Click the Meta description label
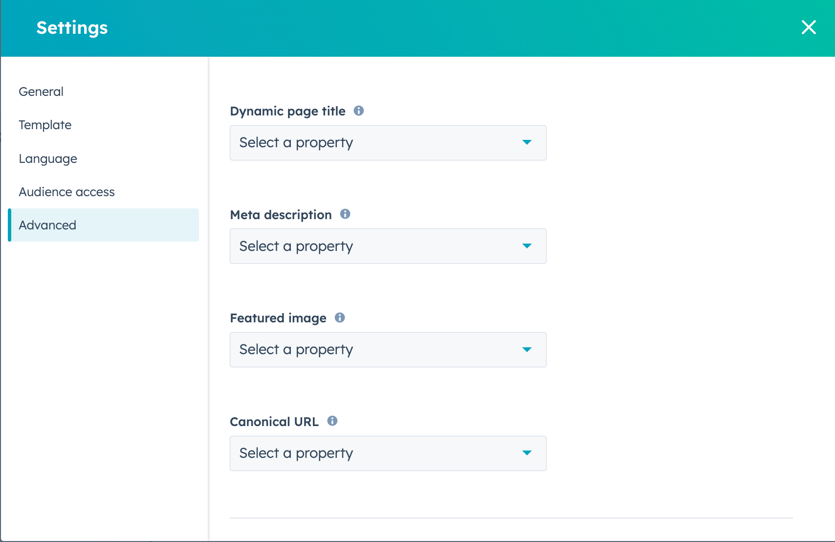 coord(281,215)
